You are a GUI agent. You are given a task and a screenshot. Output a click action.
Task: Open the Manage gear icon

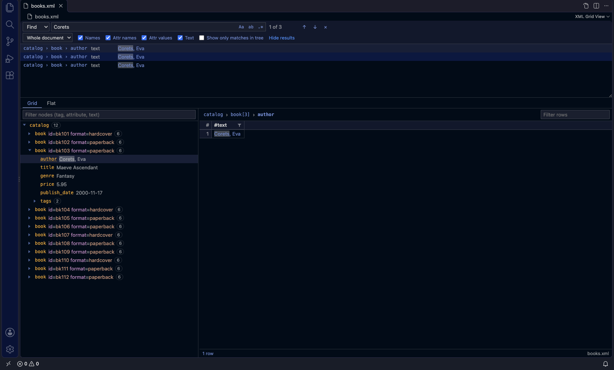10,349
